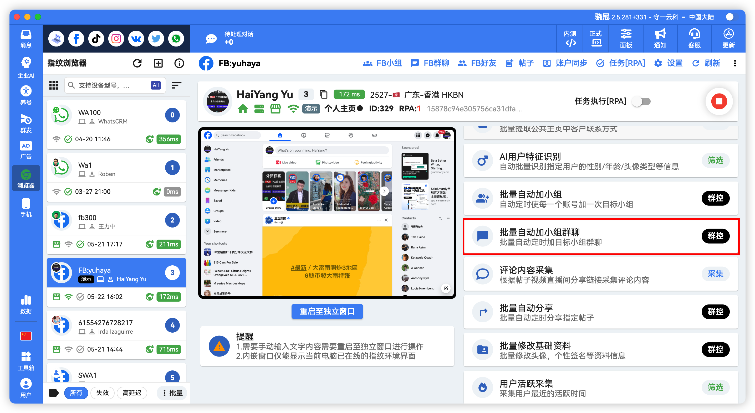Click the red stop recording button

[719, 102]
